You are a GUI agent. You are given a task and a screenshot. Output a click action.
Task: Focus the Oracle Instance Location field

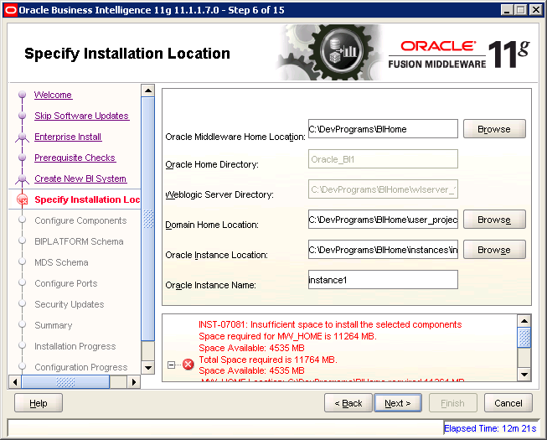point(383,250)
